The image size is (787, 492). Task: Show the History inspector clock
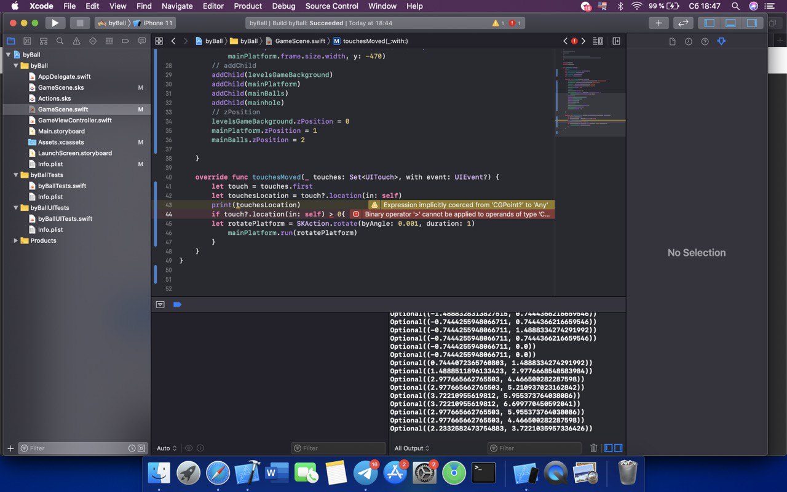click(689, 41)
